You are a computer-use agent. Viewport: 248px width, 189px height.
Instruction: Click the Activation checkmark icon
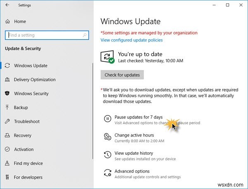(x=7, y=149)
